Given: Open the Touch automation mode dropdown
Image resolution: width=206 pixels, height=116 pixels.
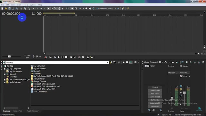Looking at the screenshot, I should pos(189,76).
